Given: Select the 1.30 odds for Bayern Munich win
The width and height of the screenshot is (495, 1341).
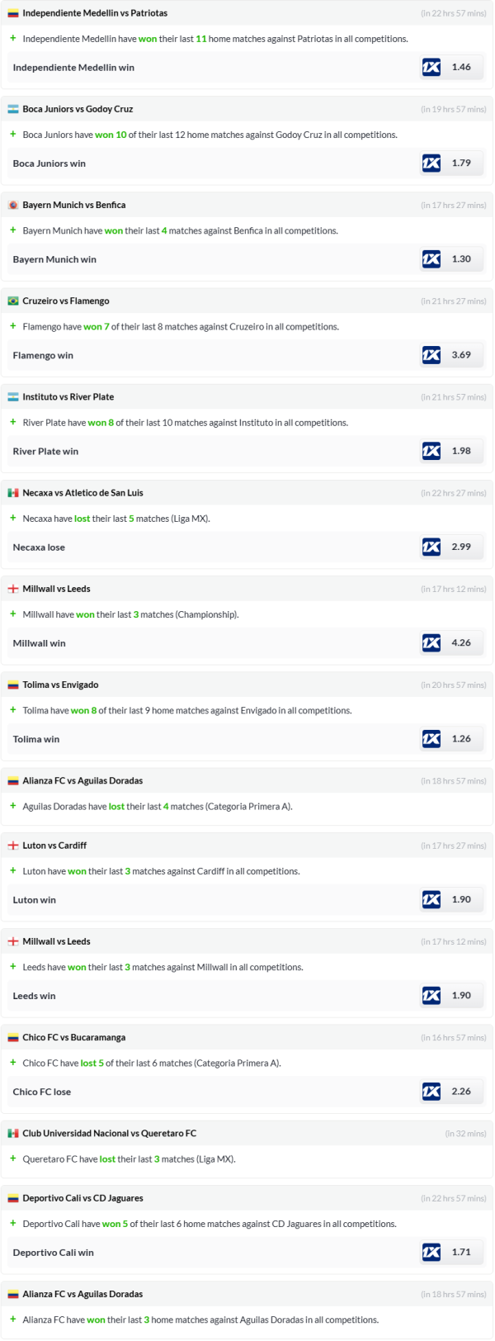Looking at the screenshot, I should point(461,259).
